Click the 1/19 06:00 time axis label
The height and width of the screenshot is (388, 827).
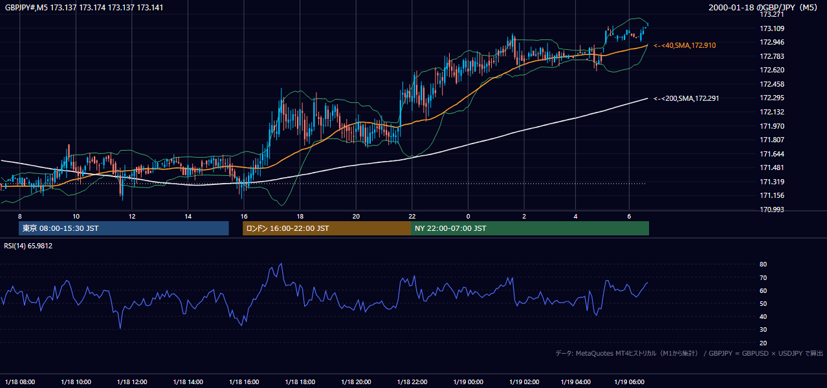630,382
